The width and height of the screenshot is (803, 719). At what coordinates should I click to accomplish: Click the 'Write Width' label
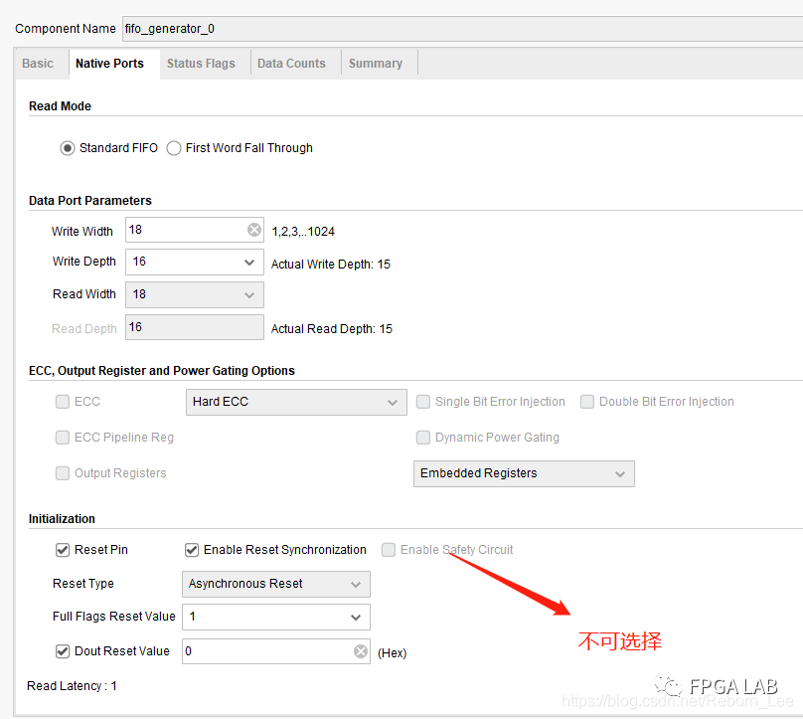(81, 232)
